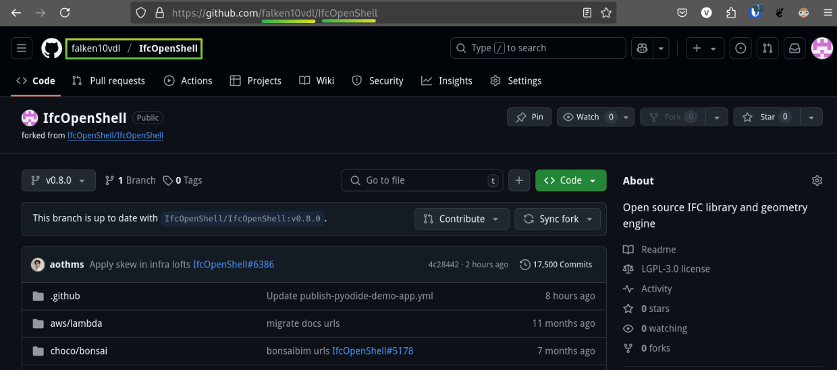
Task: Open the .github folder
Action: pyautogui.click(x=65, y=296)
